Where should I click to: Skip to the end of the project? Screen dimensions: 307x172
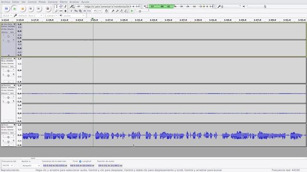tap(38, 9)
